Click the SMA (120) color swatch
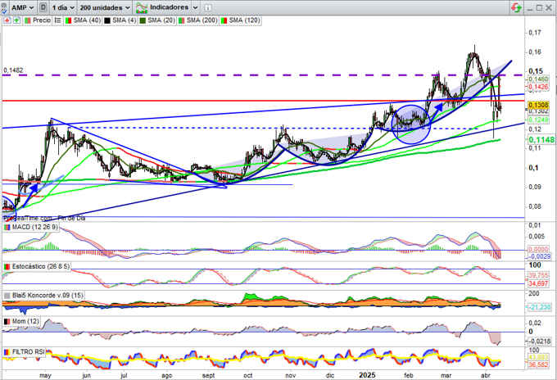 224,20
